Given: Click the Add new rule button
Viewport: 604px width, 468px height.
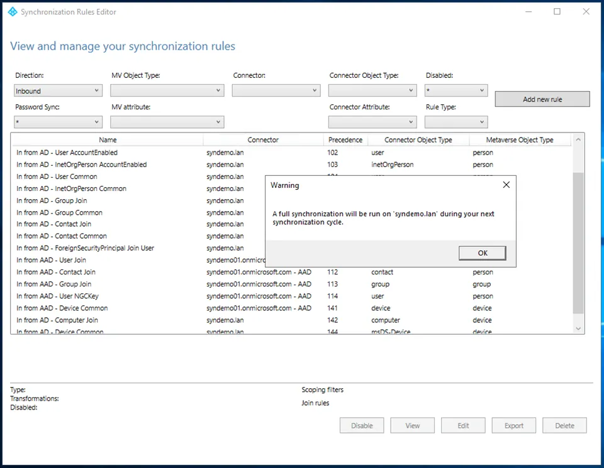Looking at the screenshot, I should 542,99.
